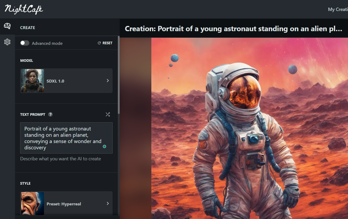
Task: Select the CREATE panel header
Action: point(27,28)
